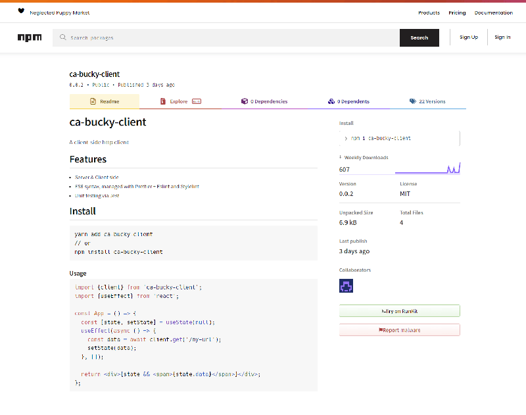The width and height of the screenshot is (526, 415).
Task: Open the 0 Dependents tab
Action: tap(348, 101)
